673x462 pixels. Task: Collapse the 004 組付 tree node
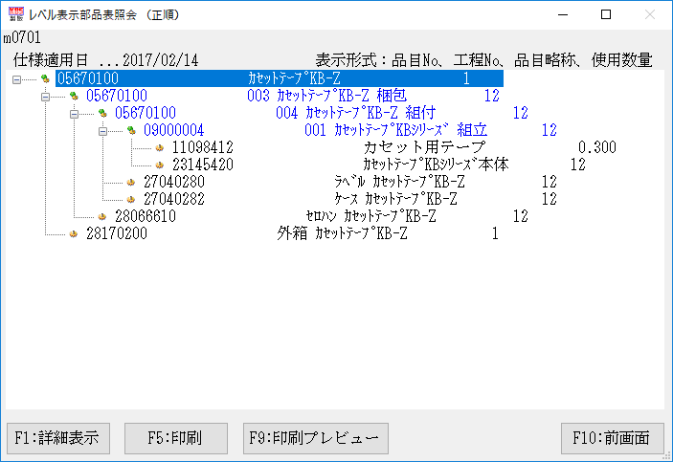click(x=74, y=114)
